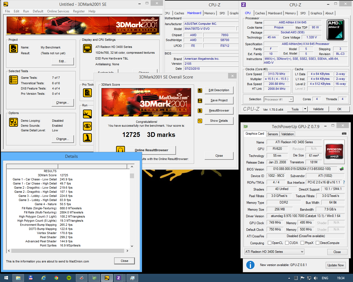Click the Save Project button

click(219, 101)
